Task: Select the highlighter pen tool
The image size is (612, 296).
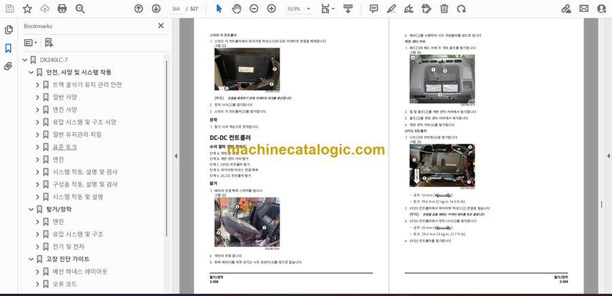Action: tap(392, 9)
